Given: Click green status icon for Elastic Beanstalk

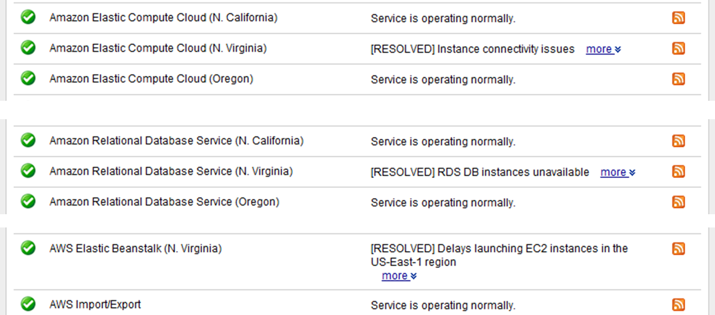Looking at the screenshot, I should [x=28, y=248].
